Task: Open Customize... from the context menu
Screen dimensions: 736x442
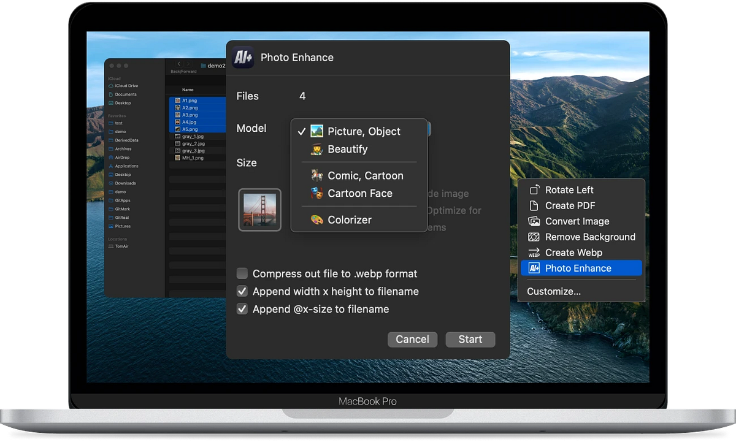Action: click(x=553, y=291)
